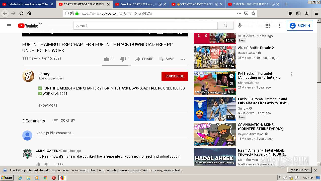Click the 'Add a public comment' field

[x=112, y=133]
